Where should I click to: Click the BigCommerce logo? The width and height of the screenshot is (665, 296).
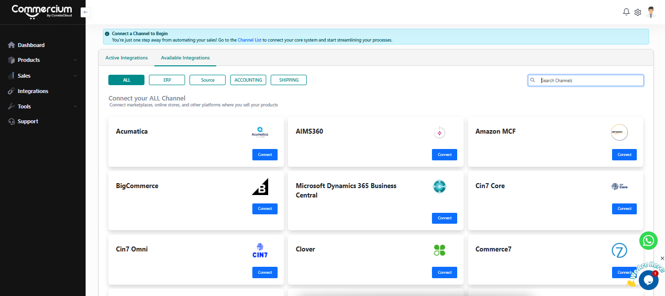click(260, 187)
